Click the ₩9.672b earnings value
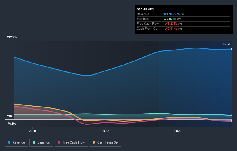The image size is (237, 151). tap(170, 19)
